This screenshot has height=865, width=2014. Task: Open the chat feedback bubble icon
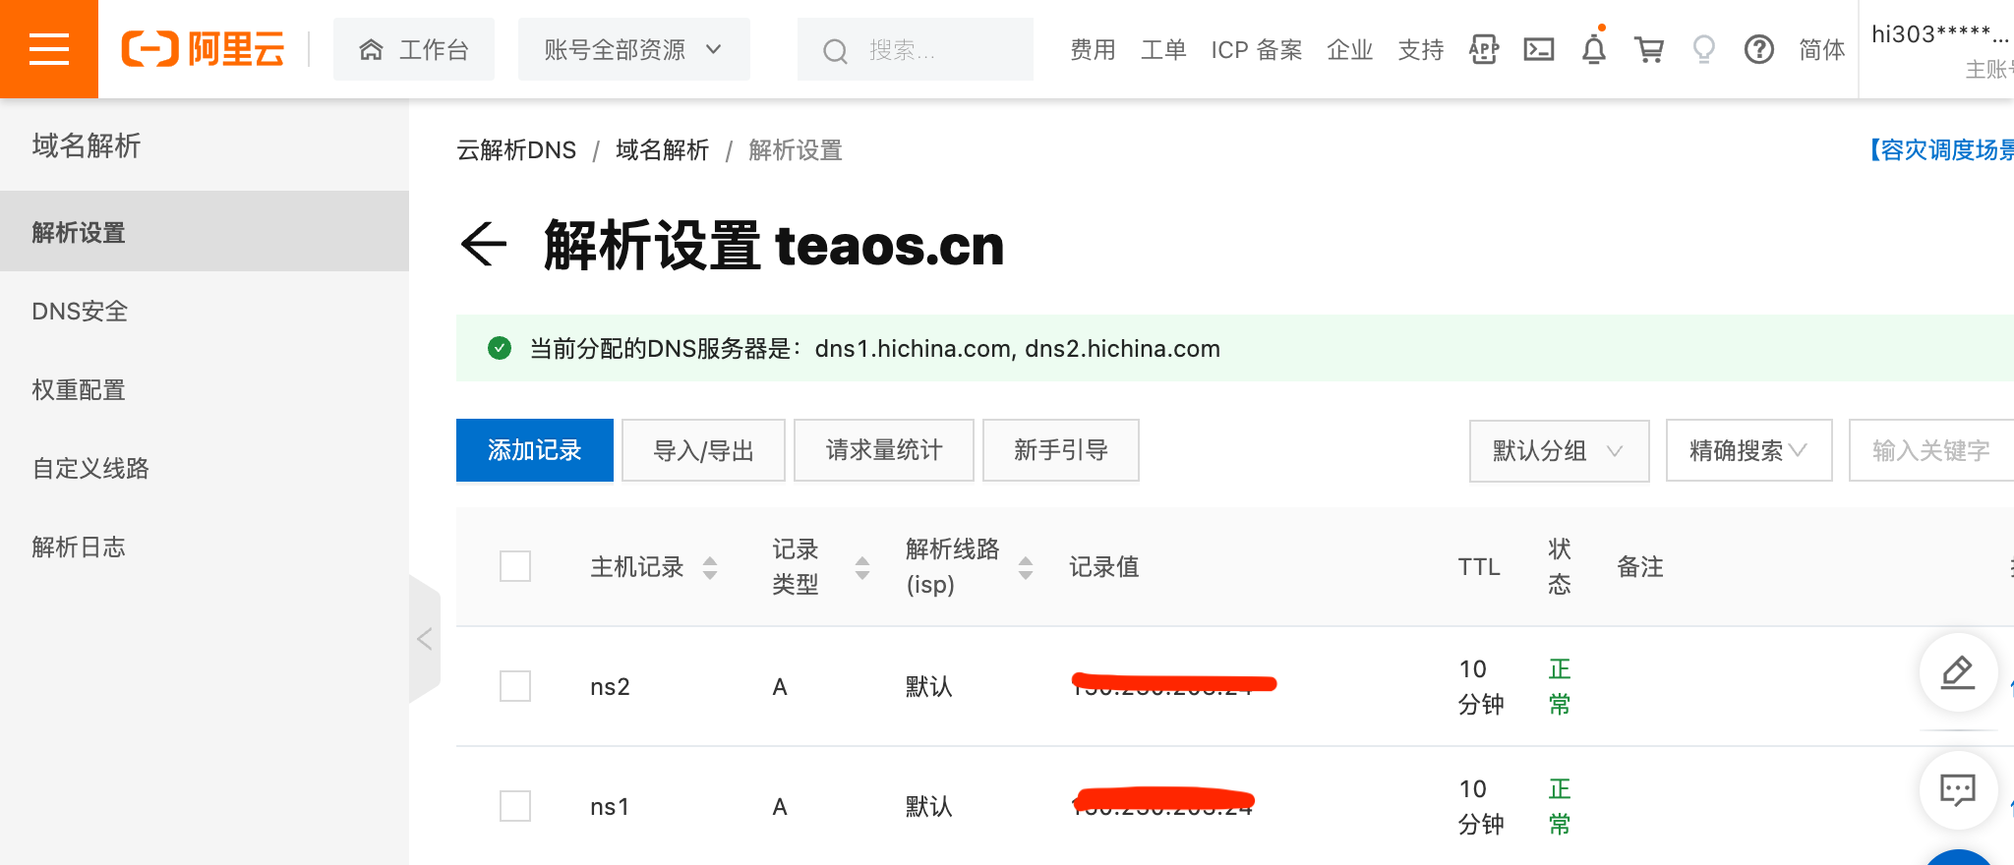point(1958,789)
